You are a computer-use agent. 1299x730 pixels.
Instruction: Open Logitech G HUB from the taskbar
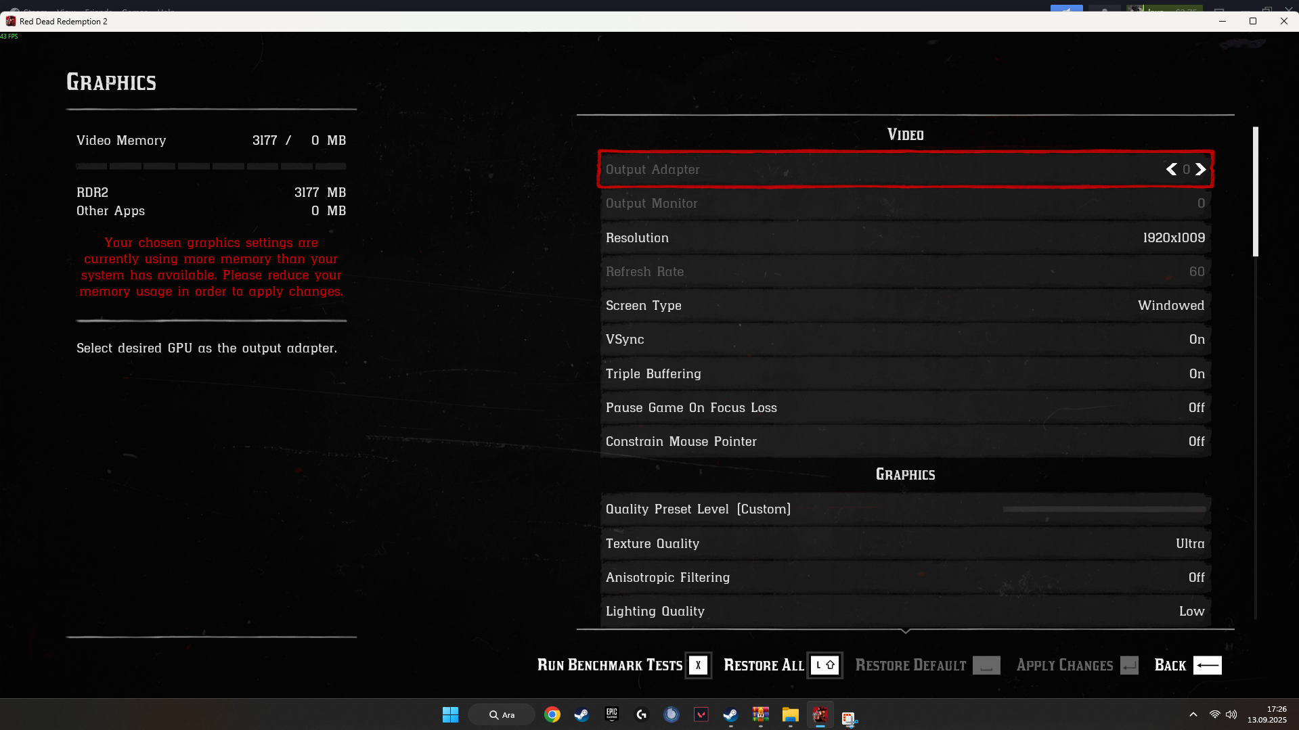(642, 715)
